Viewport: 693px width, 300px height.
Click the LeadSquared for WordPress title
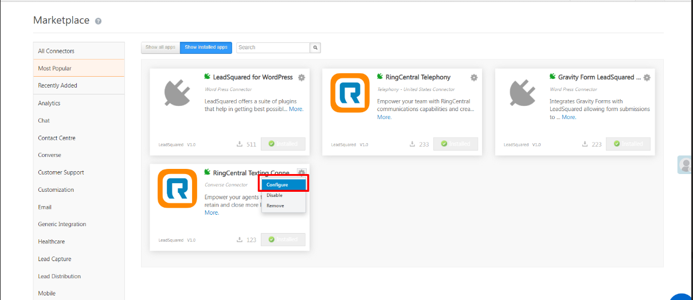pyautogui.click(x=253, y=77)
